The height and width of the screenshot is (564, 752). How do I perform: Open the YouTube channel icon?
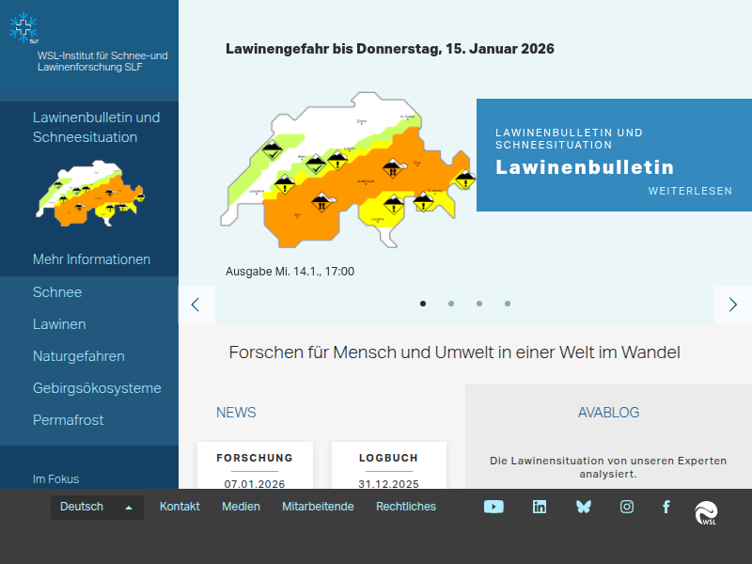pyautogui.click(x=493, y=507)
